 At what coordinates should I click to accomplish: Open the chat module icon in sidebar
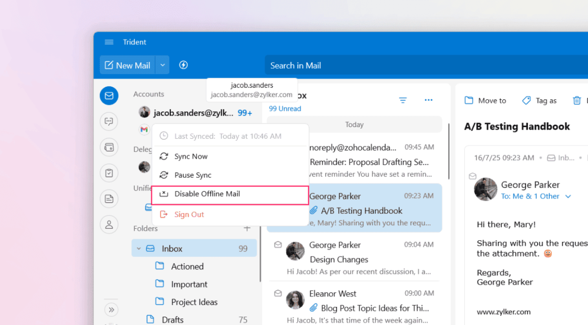click(x=109, y=121)
